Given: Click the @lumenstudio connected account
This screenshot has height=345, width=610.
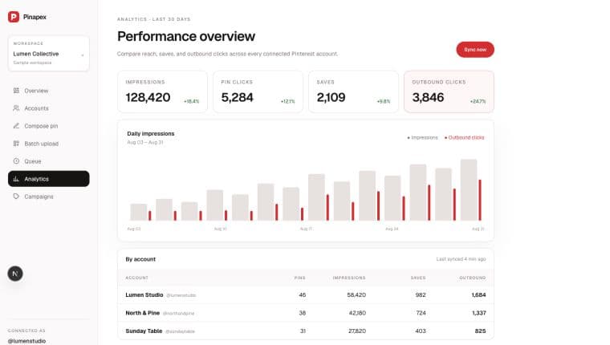Looking at the screenshot, I should pos(26,341).
